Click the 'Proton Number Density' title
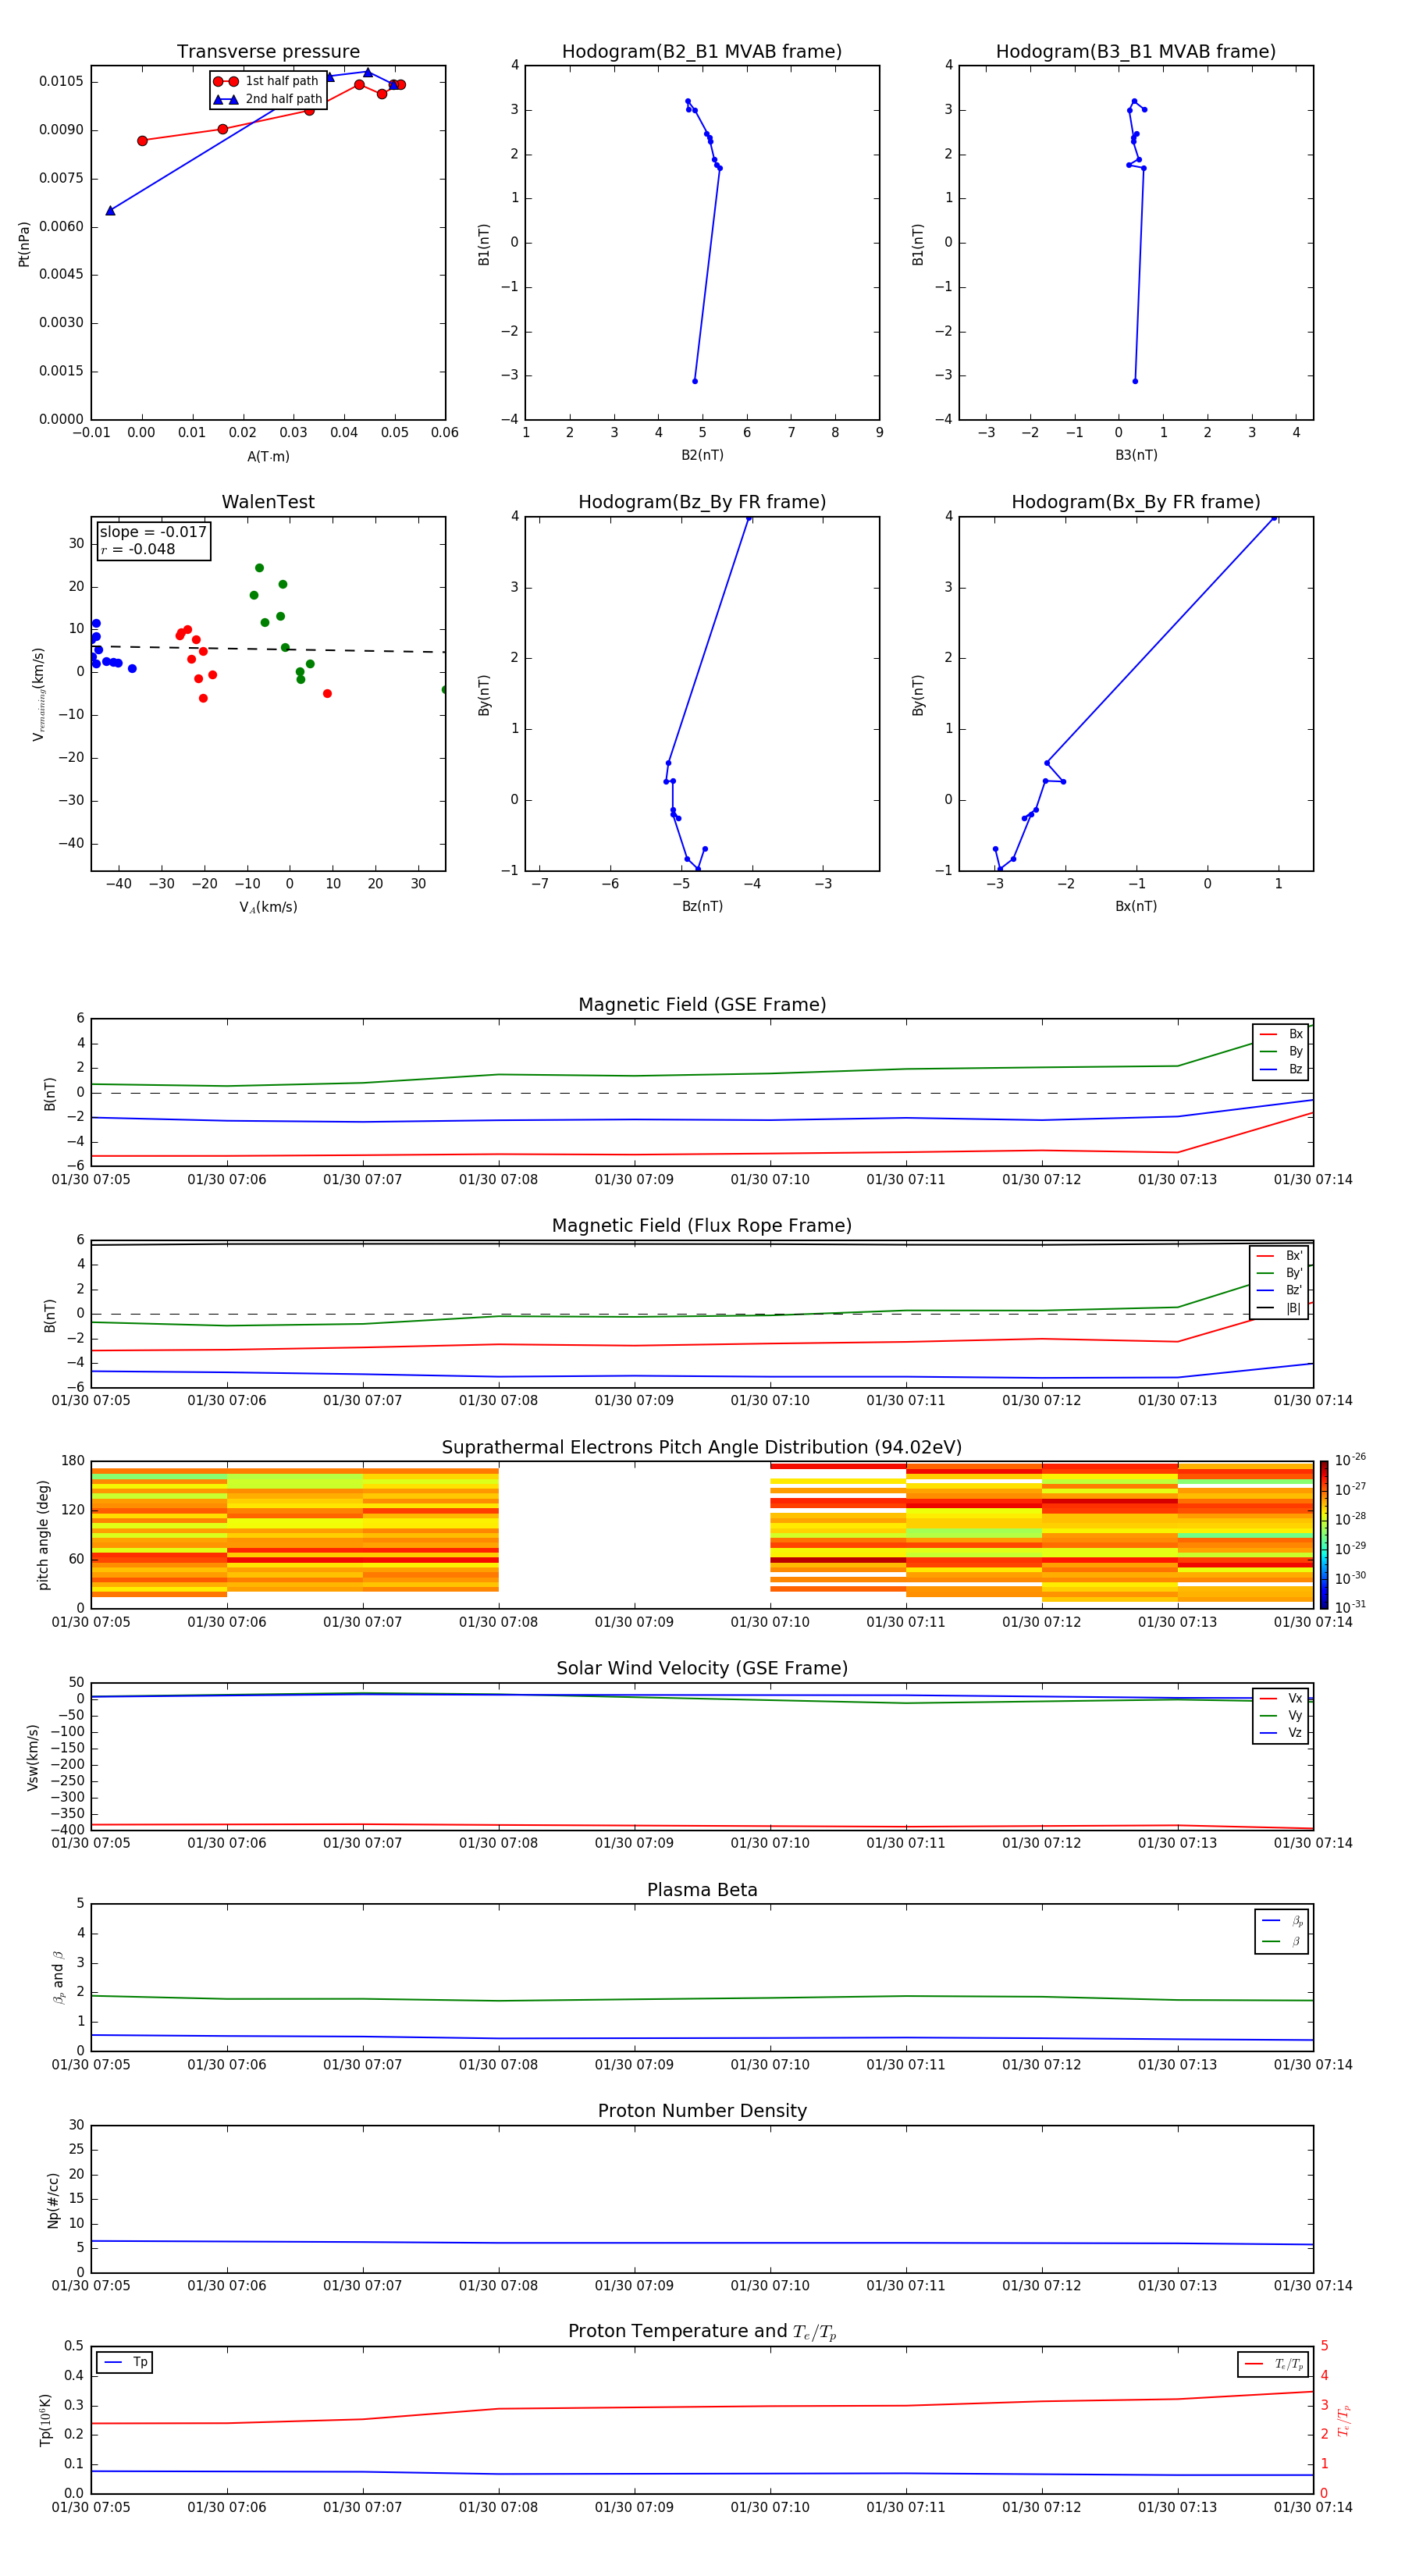1405x2576 pixels. click(x=702, y=2111)
